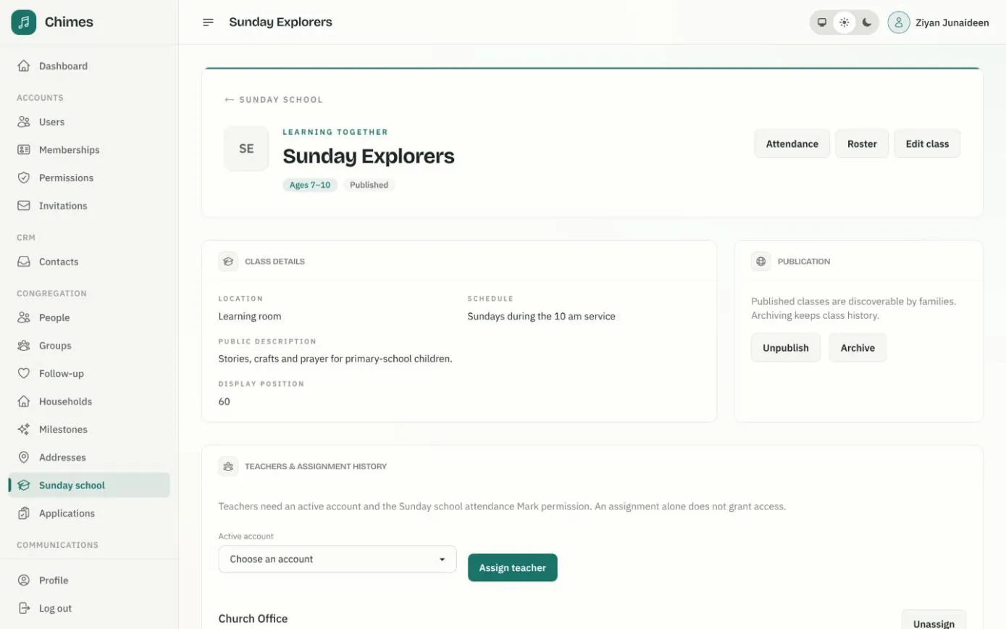The height and width of the screenshot is (629, 1006).
Task: Click the Roster button
Action: (x=862, y=143)
